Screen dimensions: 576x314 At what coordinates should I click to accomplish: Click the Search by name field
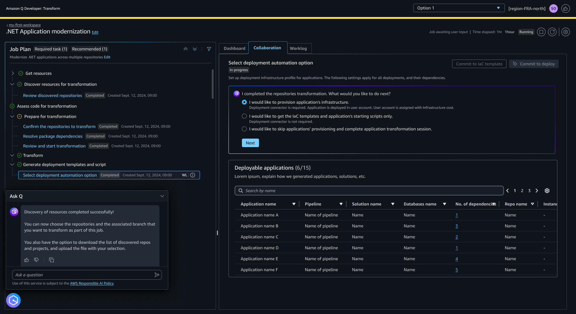(x=369, y=191)
